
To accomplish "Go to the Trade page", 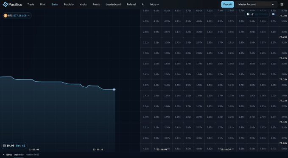I will pos(31,4).
